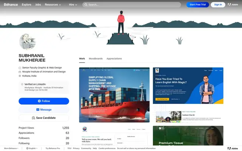Click the Sign In button
The width and height of the screenshot is (242, 151).
(218, 5)
